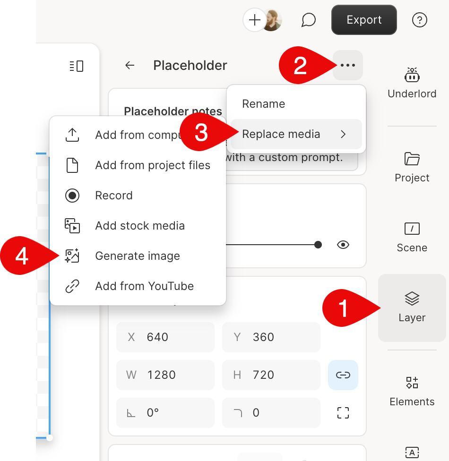Edit the height field 720
The width and height of the screenshot is (449, 461).
pos(271,375)
